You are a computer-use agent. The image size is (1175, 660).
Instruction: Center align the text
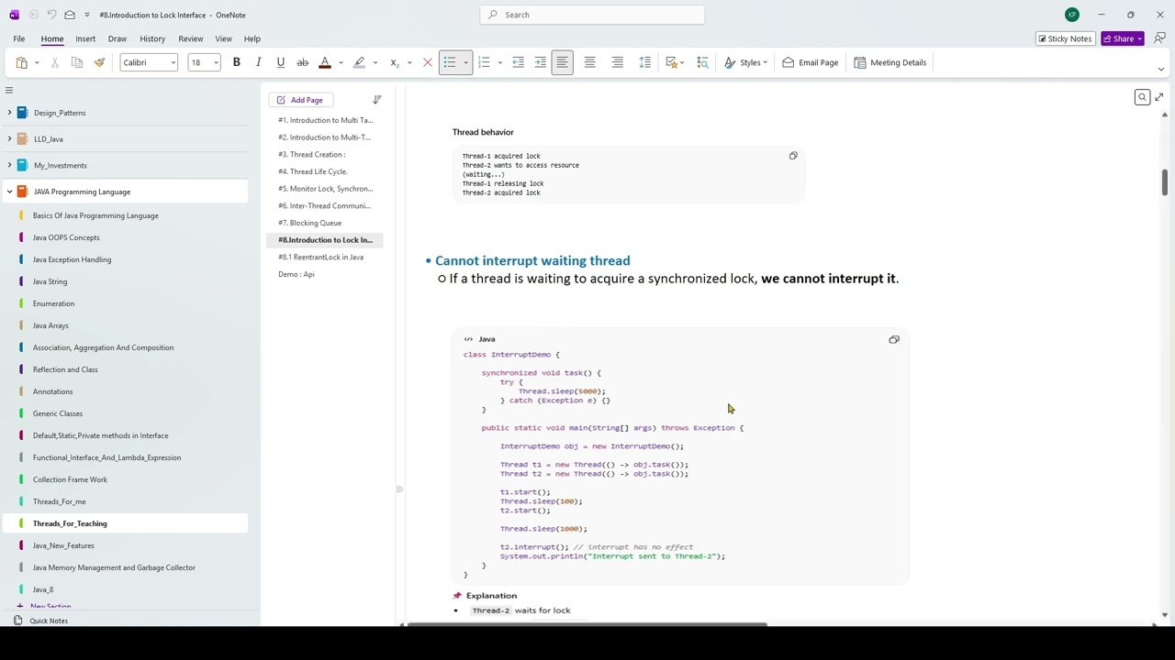589,62
